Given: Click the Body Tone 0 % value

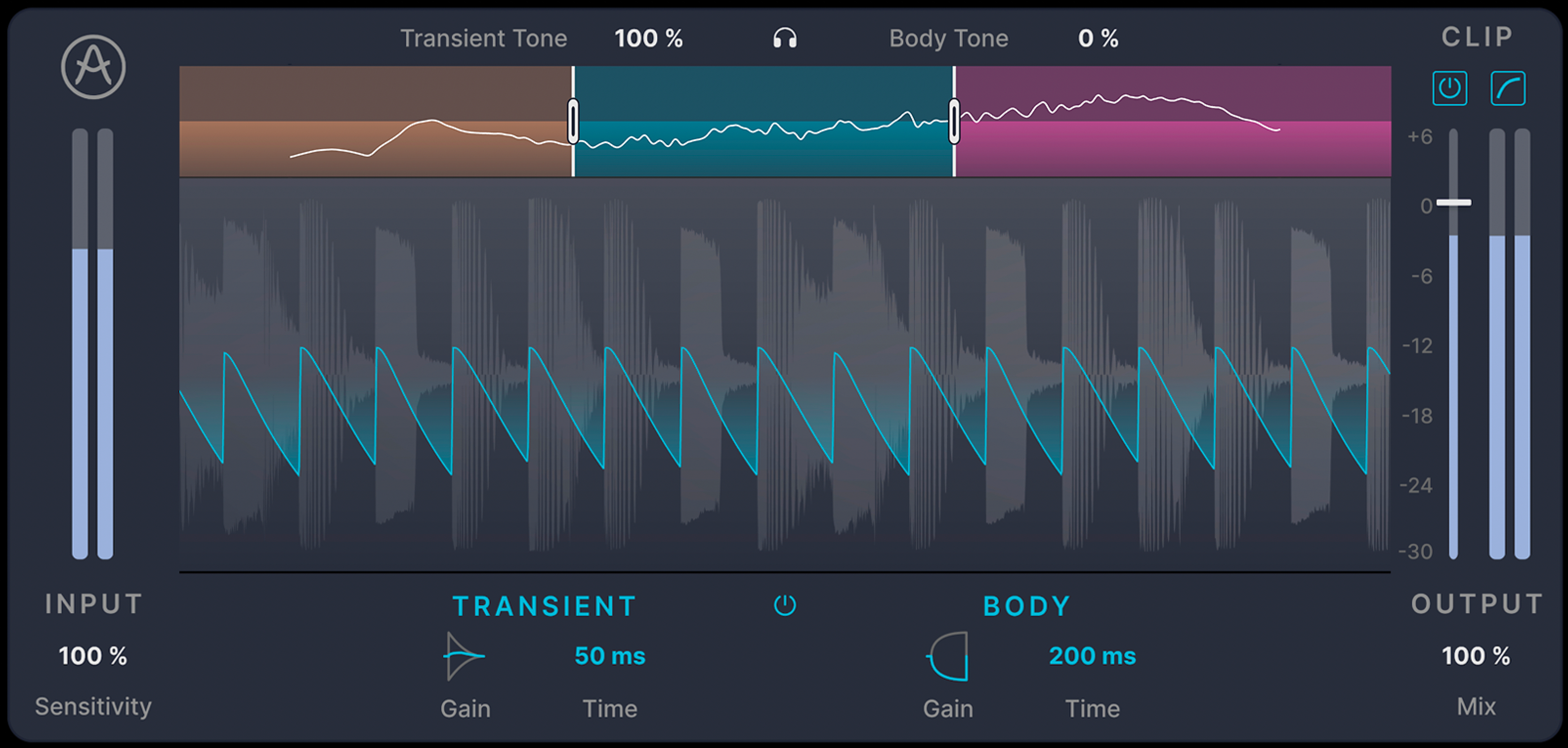Looking at the screenshot, I should 1098,38.
